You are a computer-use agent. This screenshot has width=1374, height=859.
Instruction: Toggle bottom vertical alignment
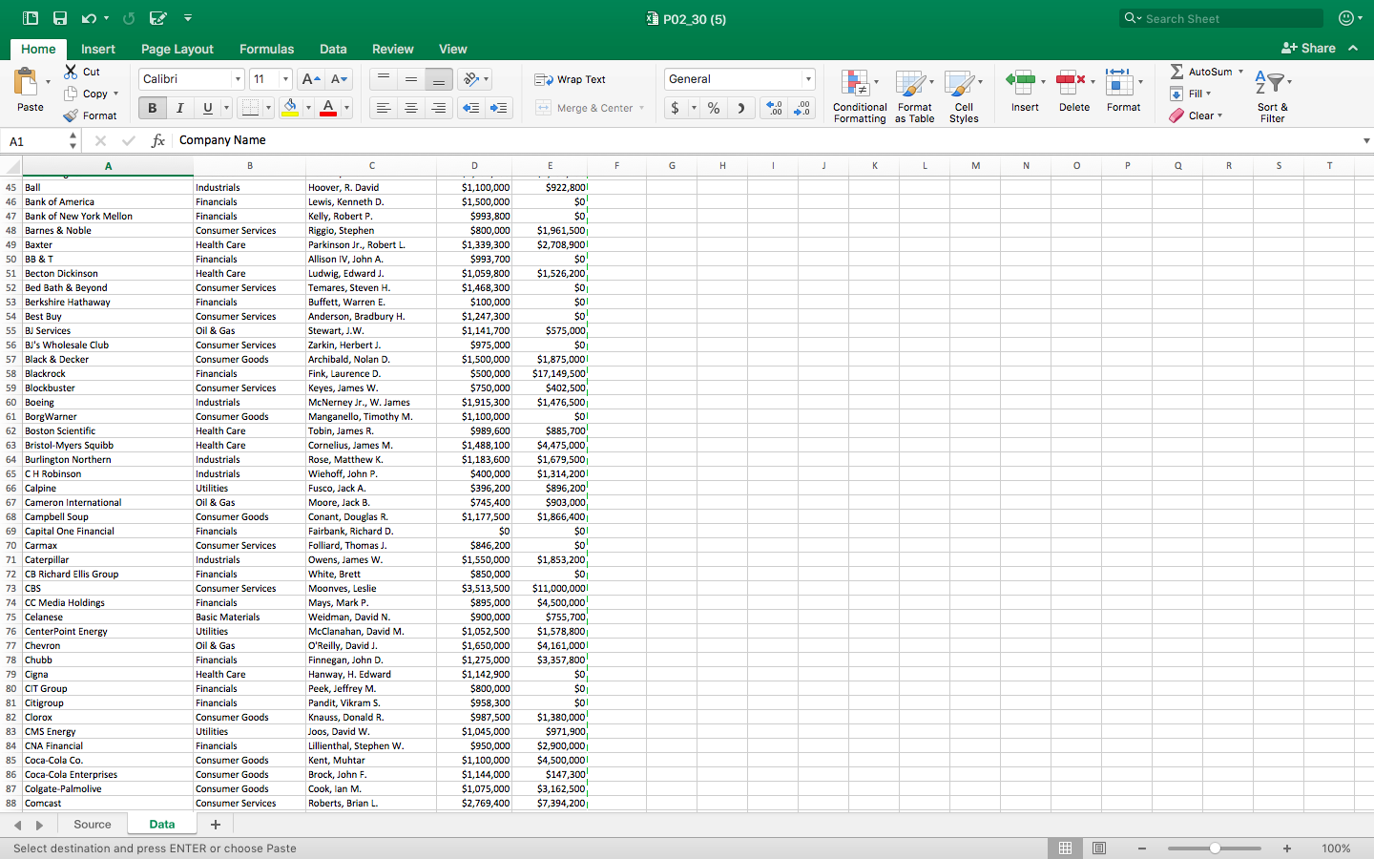pyautogui.click(x=439, y=79)
